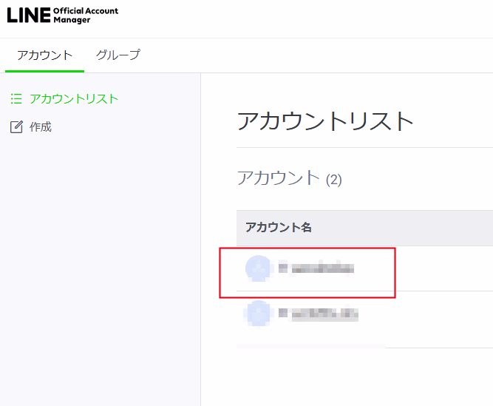Click the list icon beside アカウントリスト

click(16, 99)
